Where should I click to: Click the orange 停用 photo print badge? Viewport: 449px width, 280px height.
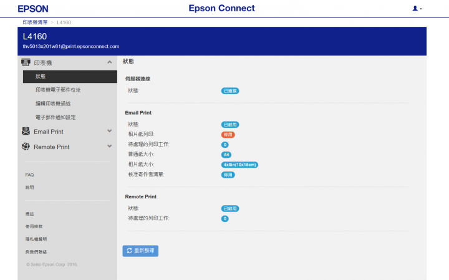[x=228, y=135]
